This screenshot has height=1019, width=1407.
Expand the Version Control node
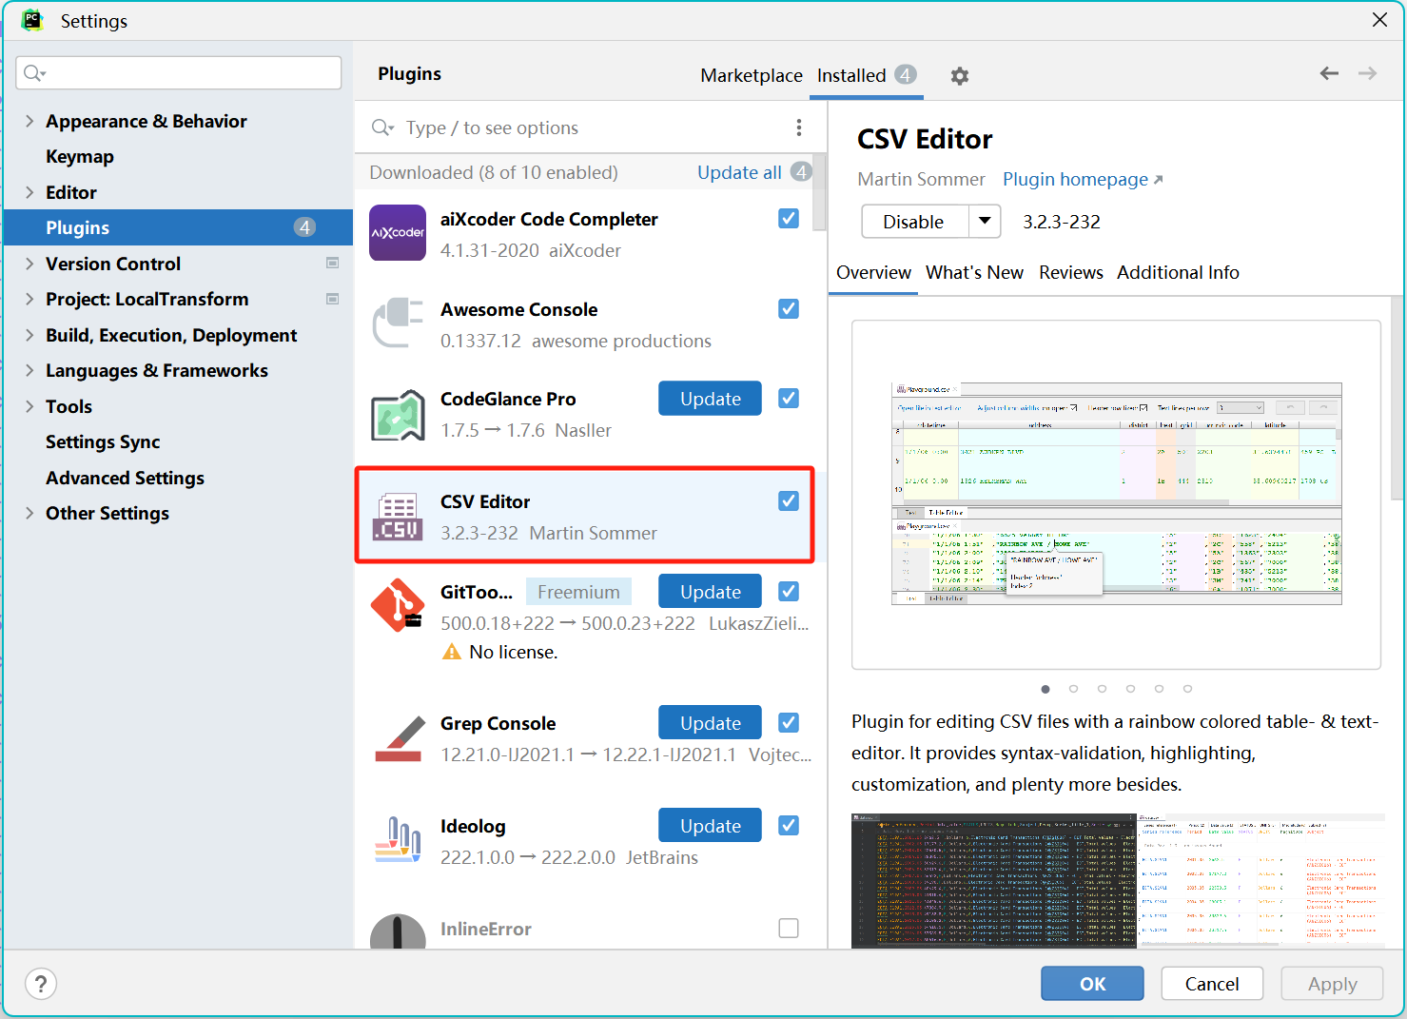click(x=29, y=264)
